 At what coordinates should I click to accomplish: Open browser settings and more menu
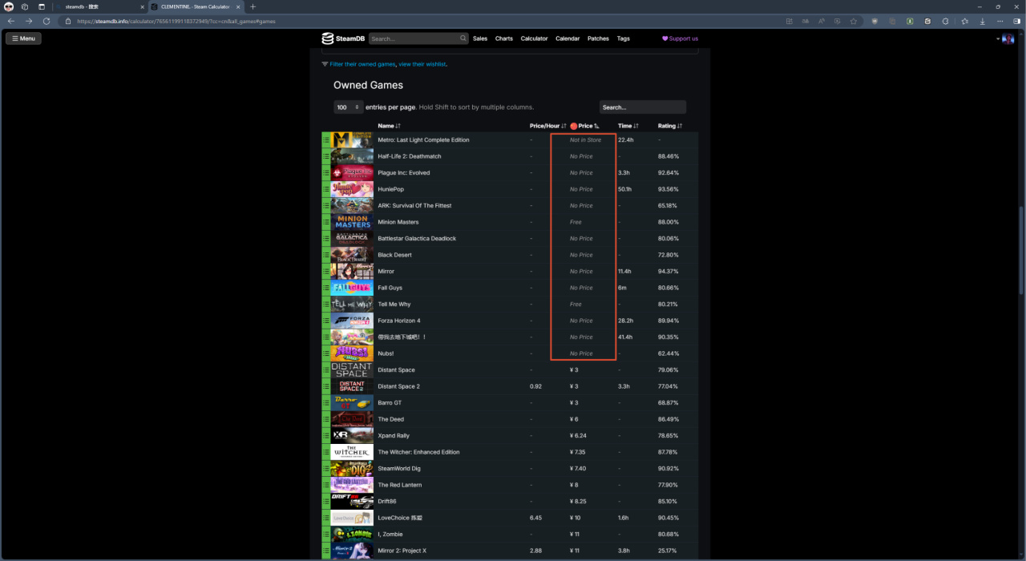point(1000,21)
